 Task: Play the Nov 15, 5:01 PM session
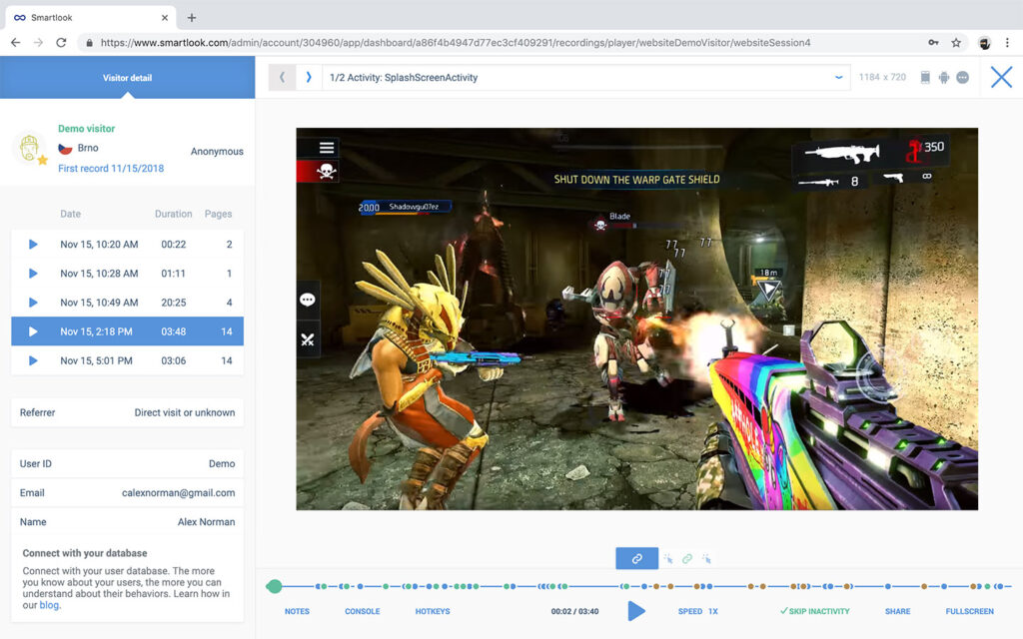tap(33, 360)
